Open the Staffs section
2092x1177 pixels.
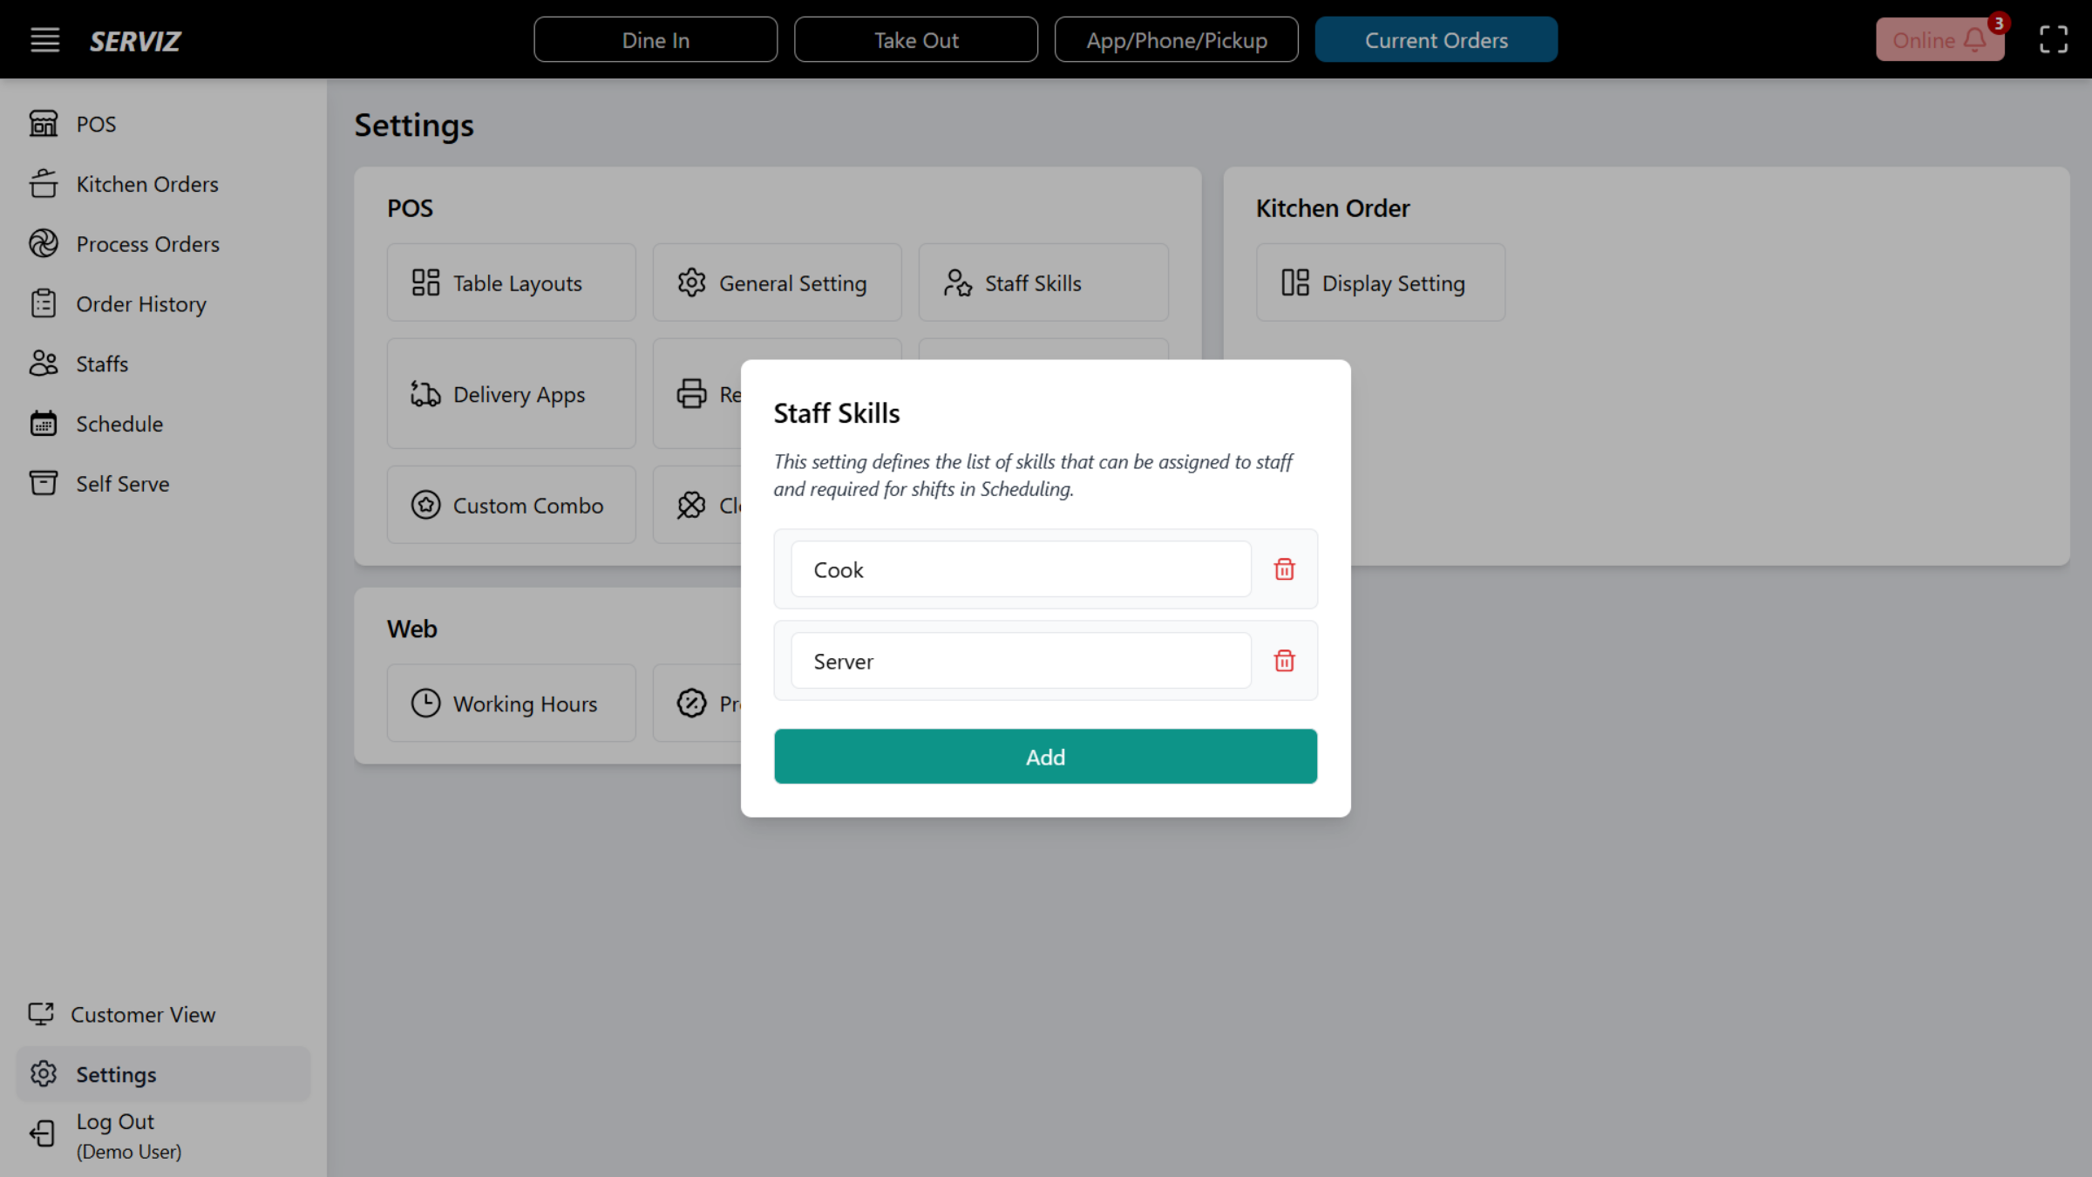coord(101,364)
